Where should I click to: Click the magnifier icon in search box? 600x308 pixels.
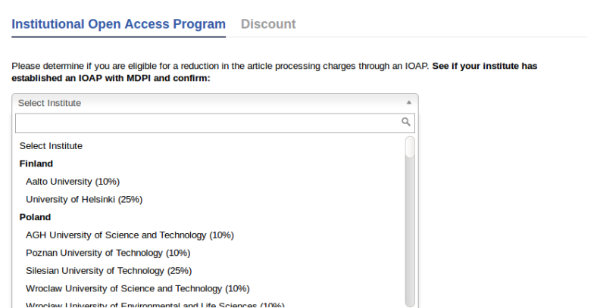pyautogui.click(x=405, y=122)
